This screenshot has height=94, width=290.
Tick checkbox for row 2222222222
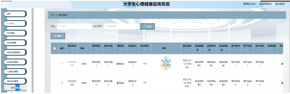pyautogui.click(x=55, y=83)
